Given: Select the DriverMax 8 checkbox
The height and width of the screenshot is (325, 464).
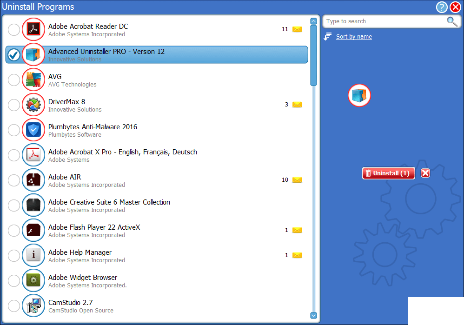Looking at the screenshot, I should pyautogui.click(x=14, y=105).
